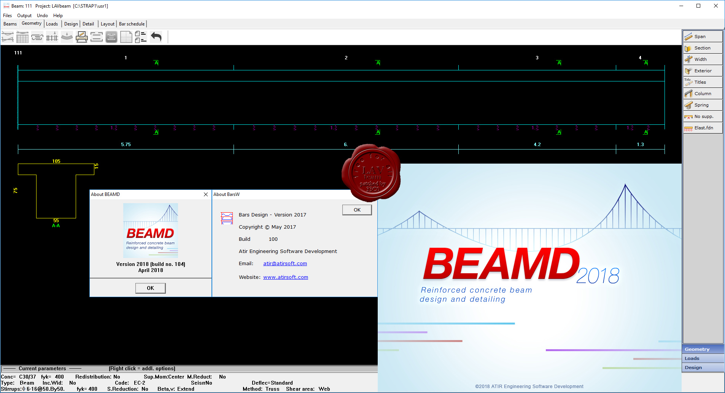Click span number 2 label
725x393 pixels.
pyautogui.click(x=346, y=58)
